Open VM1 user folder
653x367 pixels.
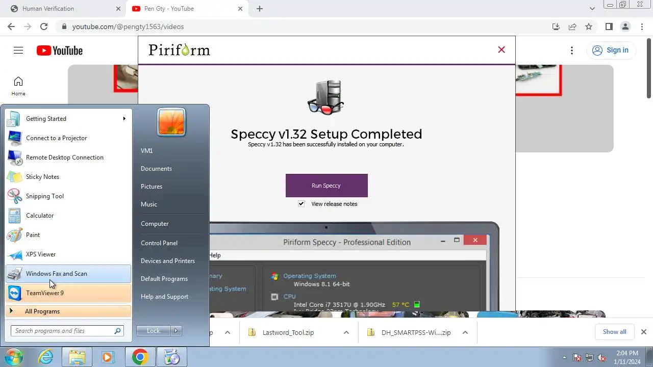coord(147,151)
